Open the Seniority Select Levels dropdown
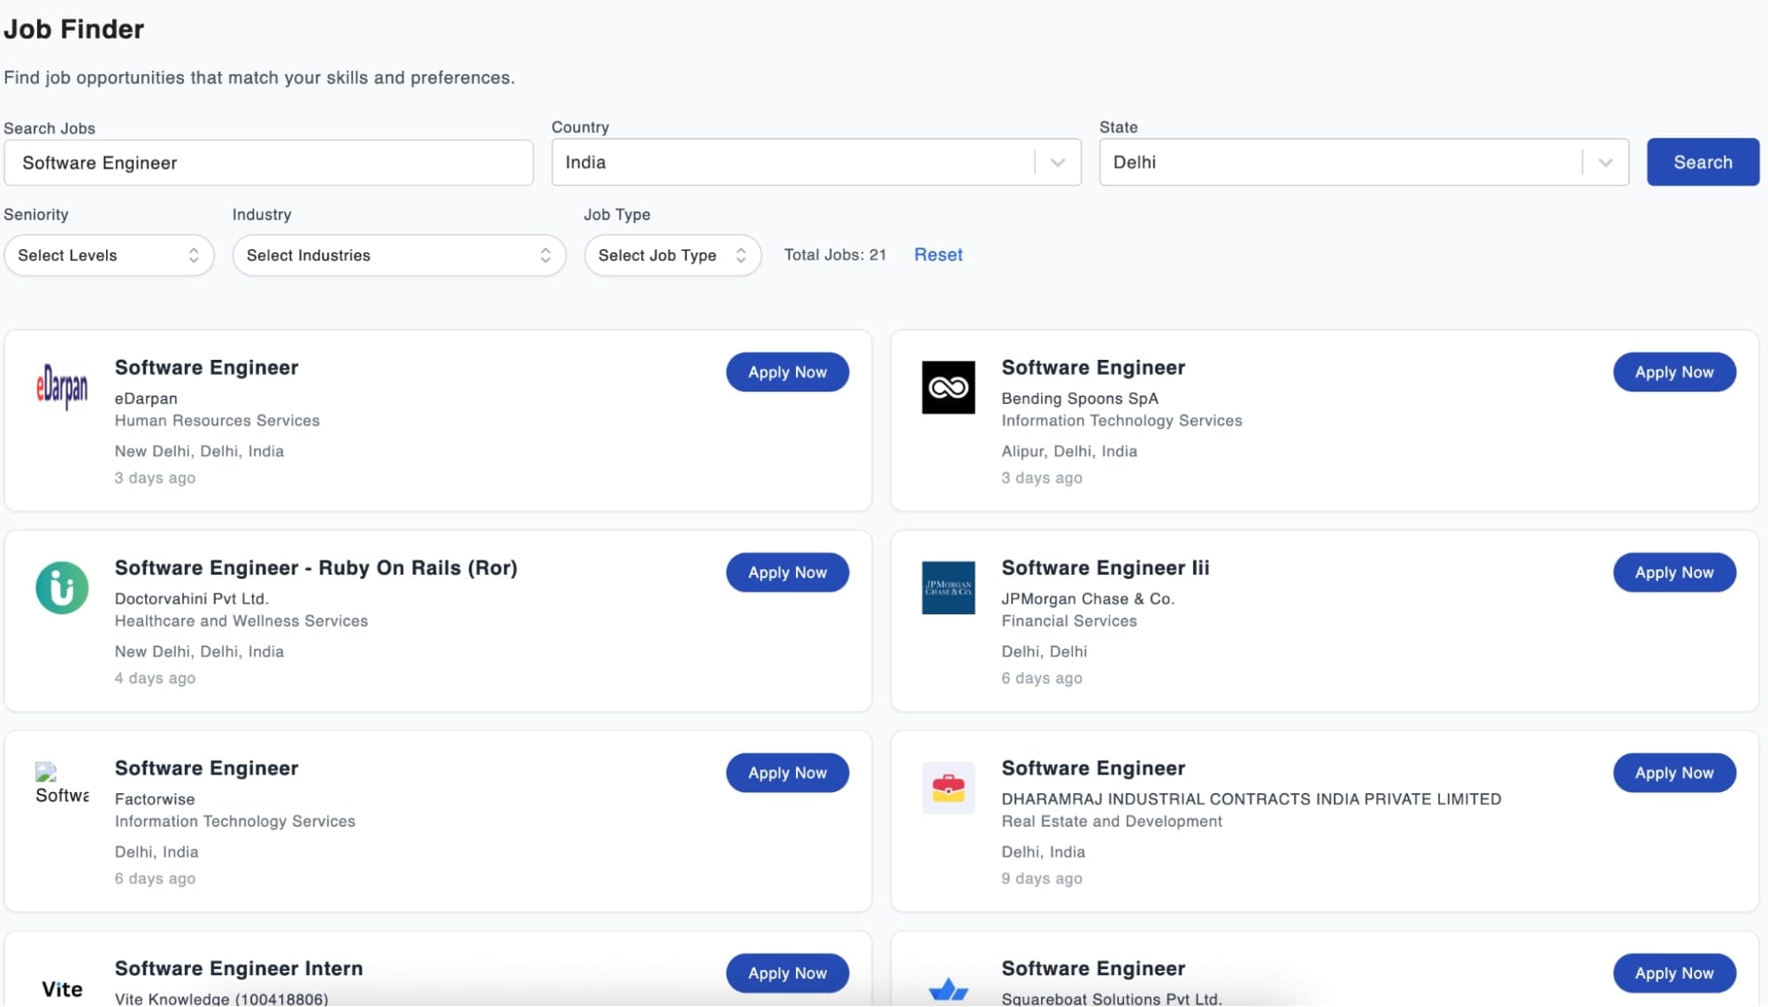1768x1007 pixels. click(109, 255)
